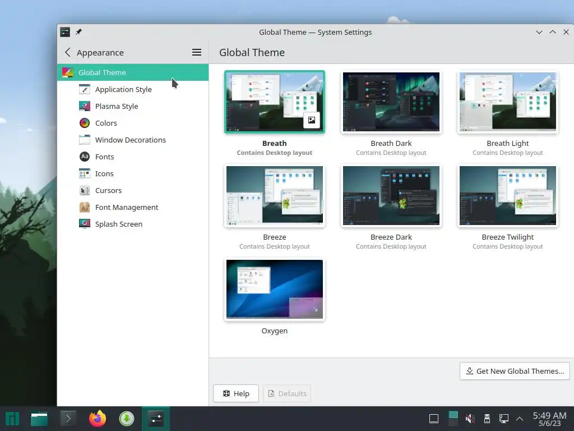Open the Cursors settings page
574x431 pixels.
pos(133,191)
